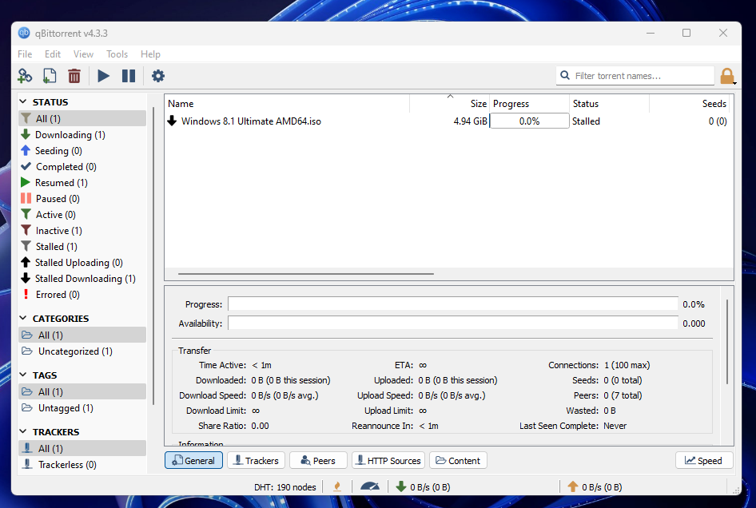Filter by Stalled Downloading (1)

[x=82, y=278]
